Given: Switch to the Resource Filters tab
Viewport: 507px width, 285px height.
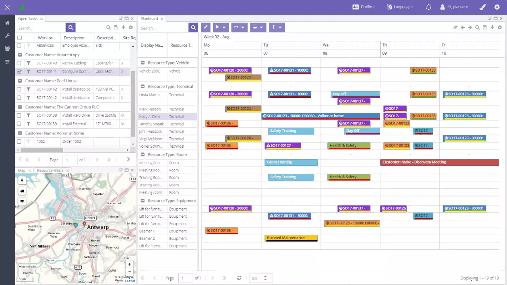Looking at the screenshot, I should click(50, 170).
